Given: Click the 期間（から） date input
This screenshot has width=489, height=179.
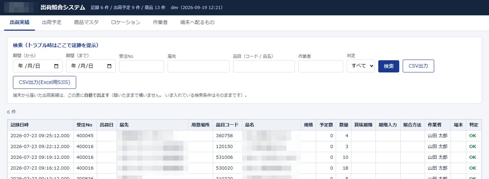Looking at the screenshot, I should tap(37, 66).
